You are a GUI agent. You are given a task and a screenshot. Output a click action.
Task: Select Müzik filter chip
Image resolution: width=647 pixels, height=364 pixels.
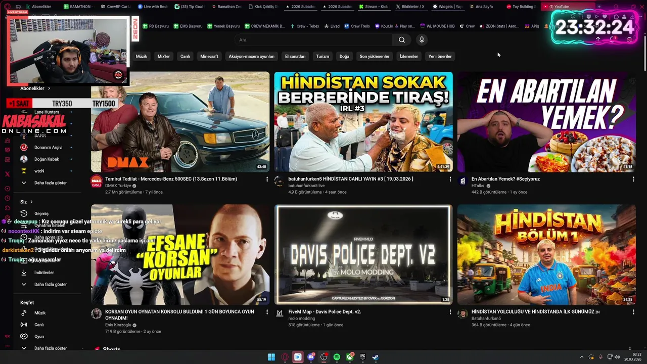(x=142, y=56)
